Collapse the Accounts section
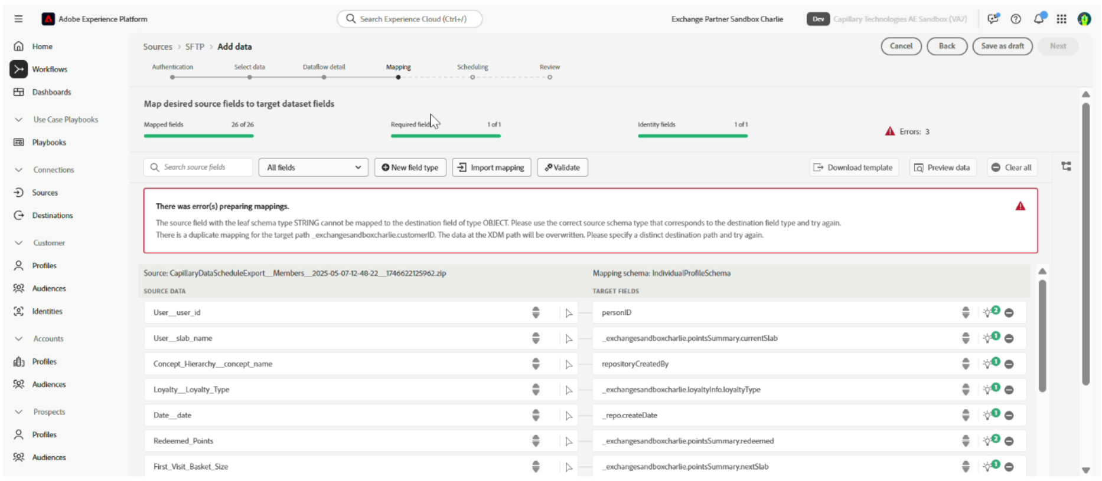This screenshot has height=481, width=1102. click(x=18, y=339)
